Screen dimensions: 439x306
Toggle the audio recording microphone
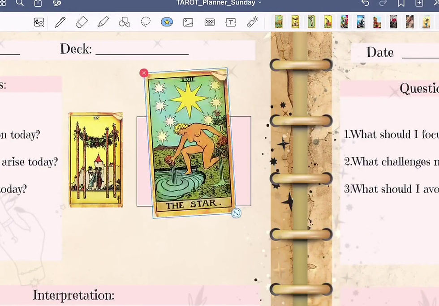tap(57, 3)
